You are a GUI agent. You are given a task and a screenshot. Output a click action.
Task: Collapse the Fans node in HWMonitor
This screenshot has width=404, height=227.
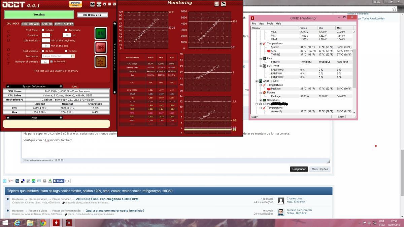coord(260,59)
